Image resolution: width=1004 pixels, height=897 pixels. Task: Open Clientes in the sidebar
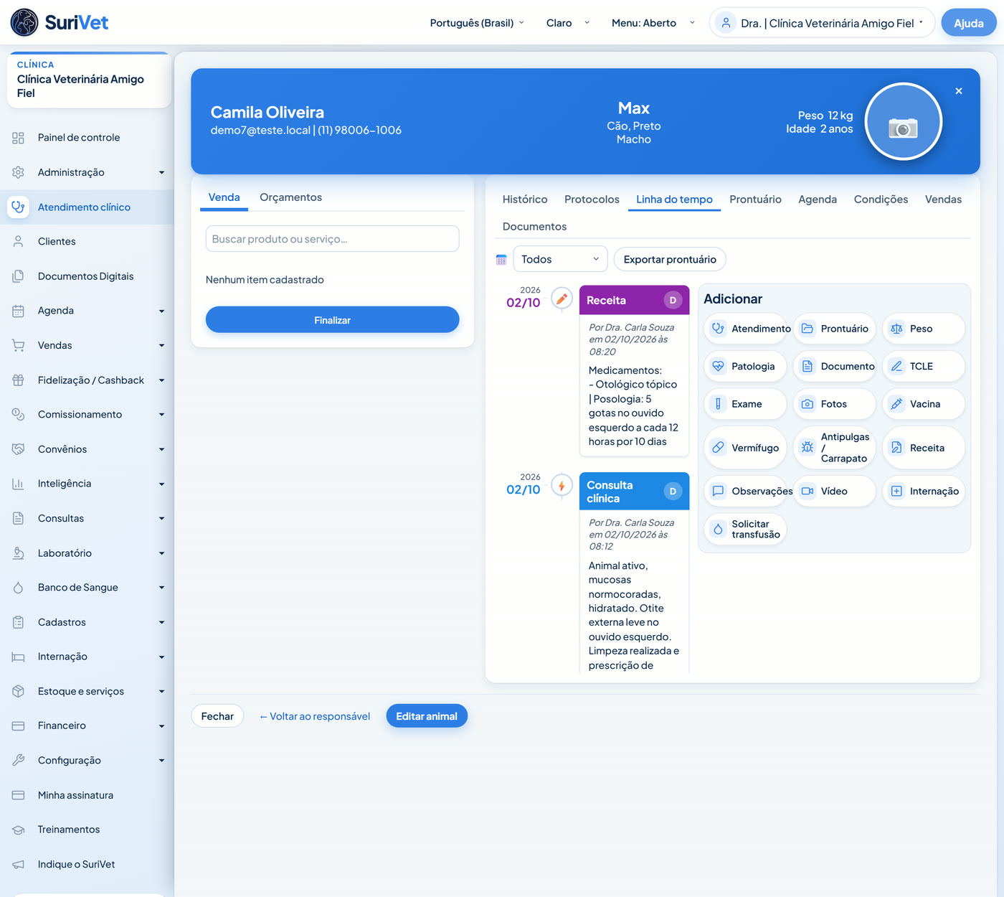(87, 242)
